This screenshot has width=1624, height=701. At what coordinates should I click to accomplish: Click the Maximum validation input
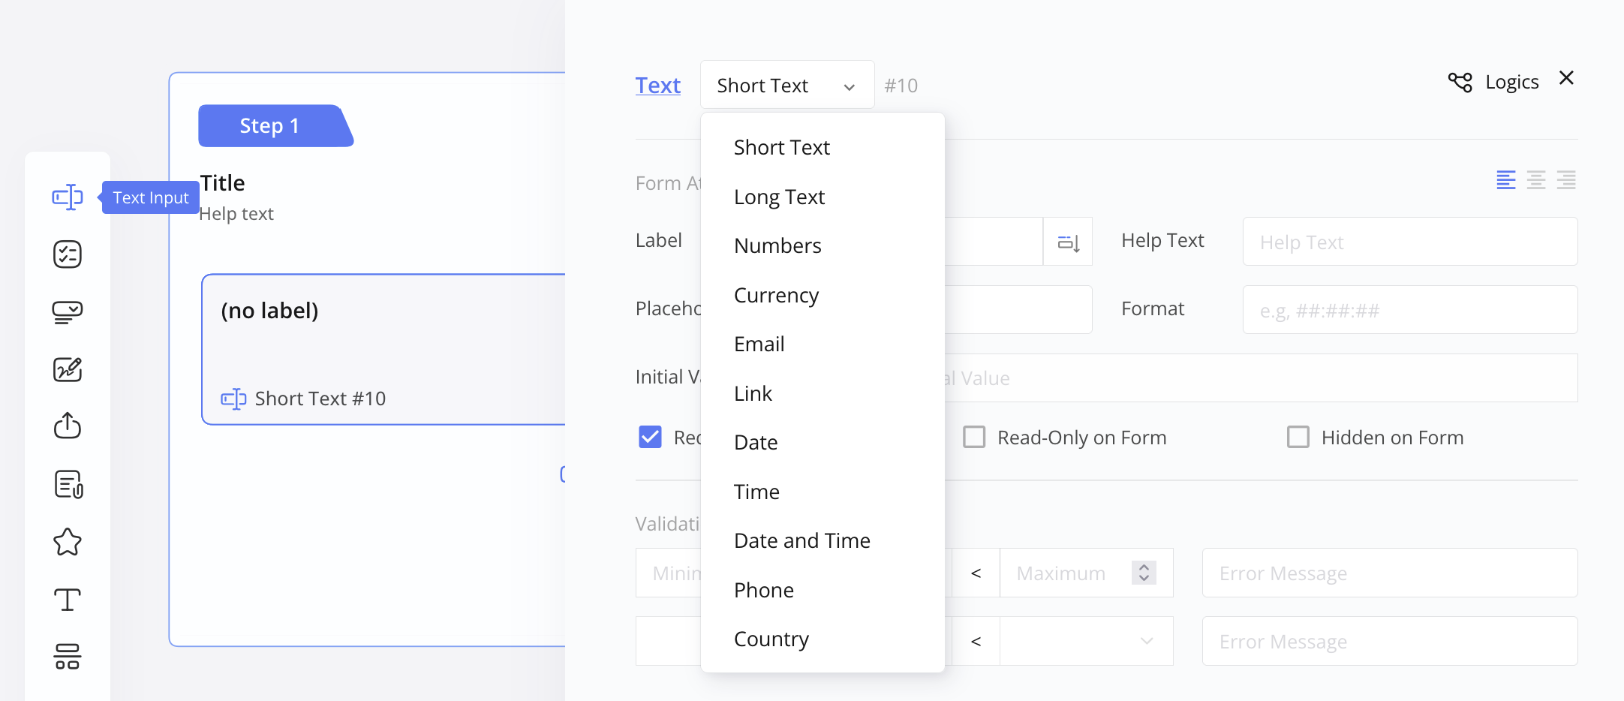(x=1086, y=573)
